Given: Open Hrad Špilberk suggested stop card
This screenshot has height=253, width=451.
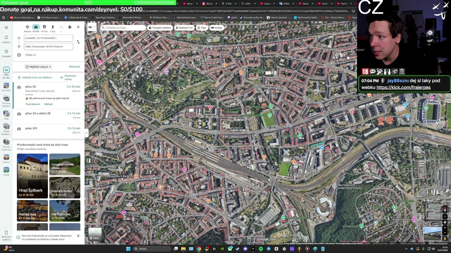Looking at the screenshot, I should 32,176.
